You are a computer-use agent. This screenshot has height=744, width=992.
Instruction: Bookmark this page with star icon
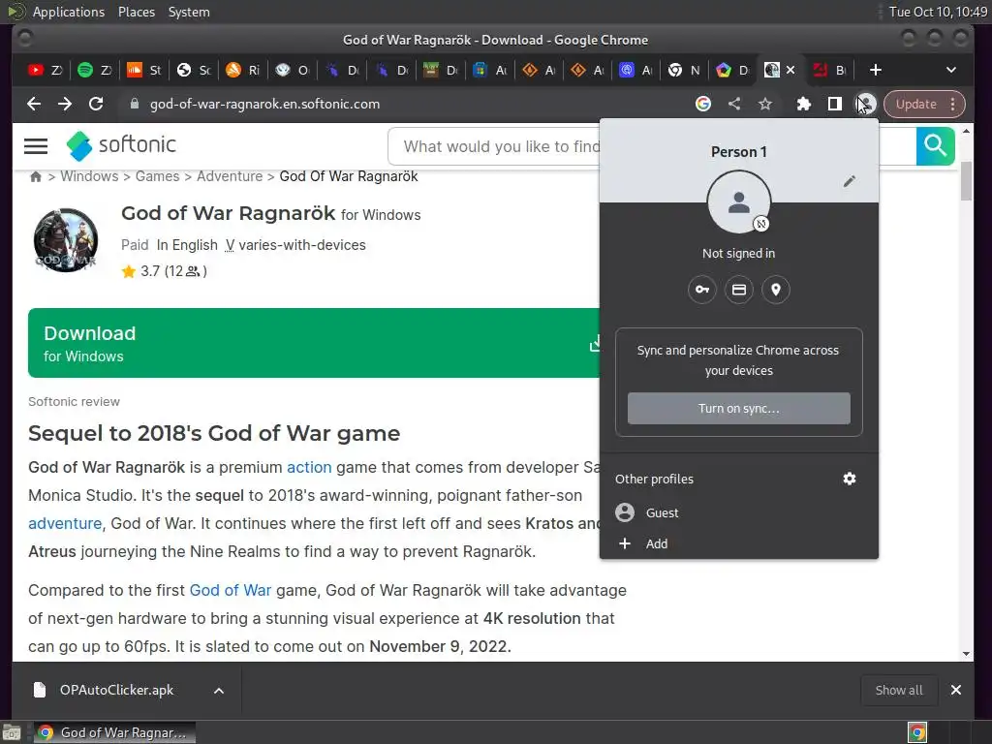[765, 104]
